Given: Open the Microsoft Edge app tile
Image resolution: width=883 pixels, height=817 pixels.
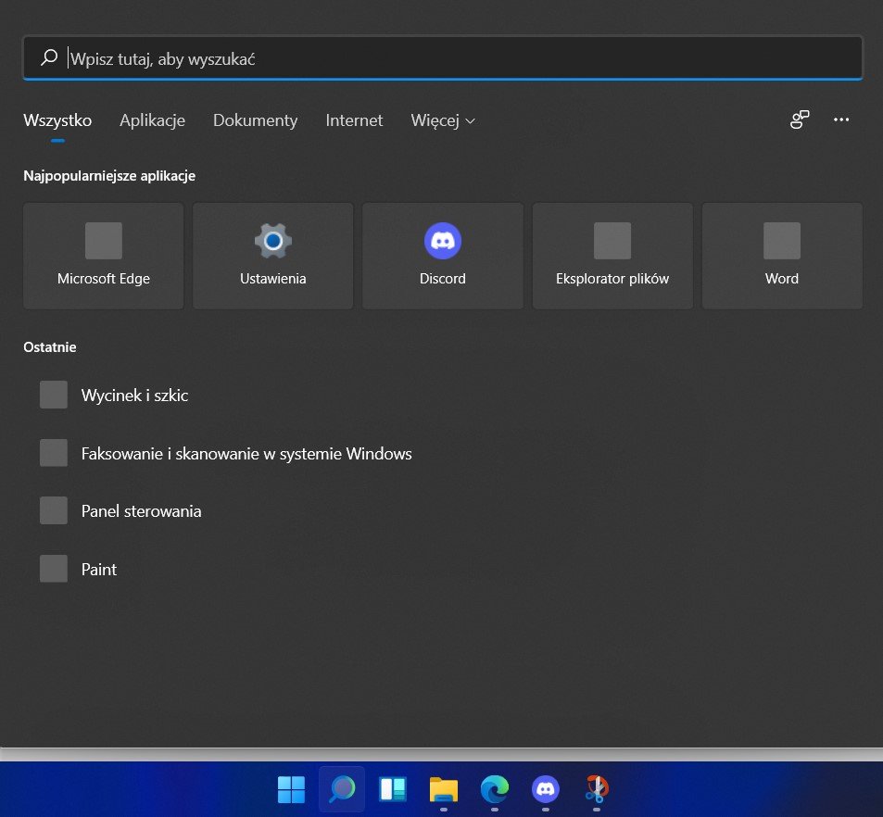Looking at the screenshot, I should (x=104, y=256).
